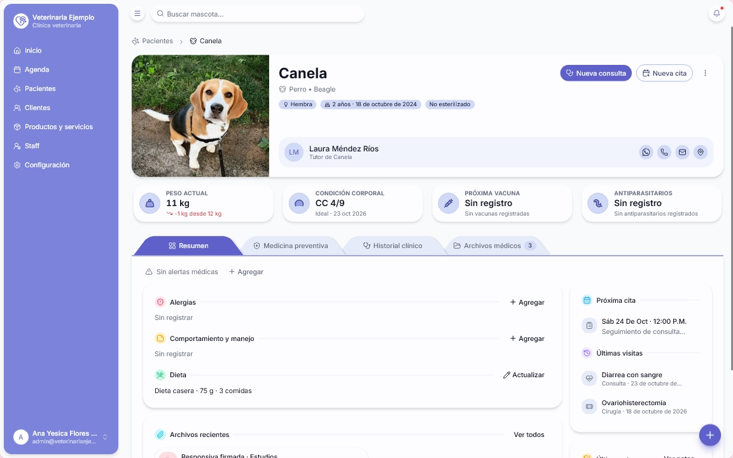Add entry in Comportamiento y manejo
The width and height of the screenshot is (733, 458).
[527, 339]
